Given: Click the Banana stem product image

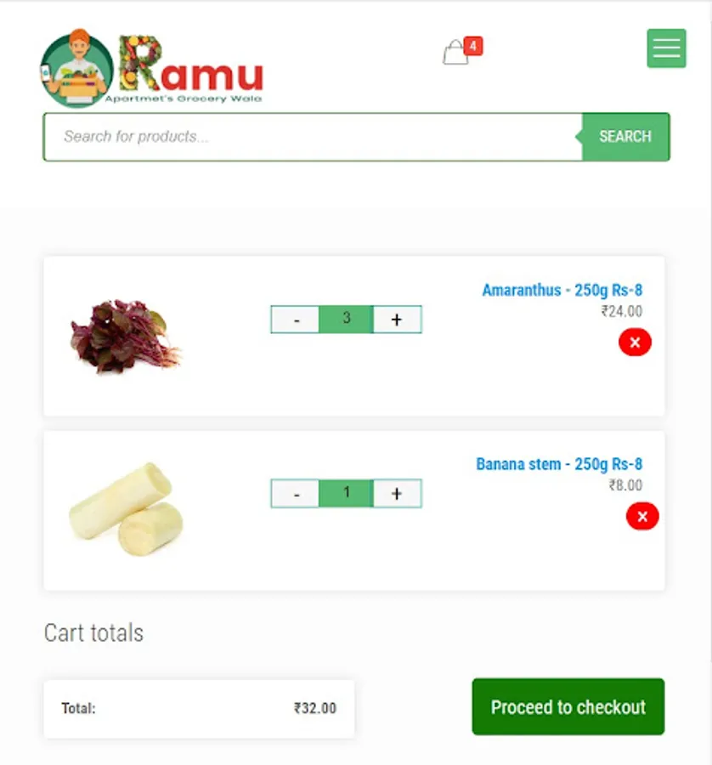Looking at the screenshot, I should (x=127, y=509).
